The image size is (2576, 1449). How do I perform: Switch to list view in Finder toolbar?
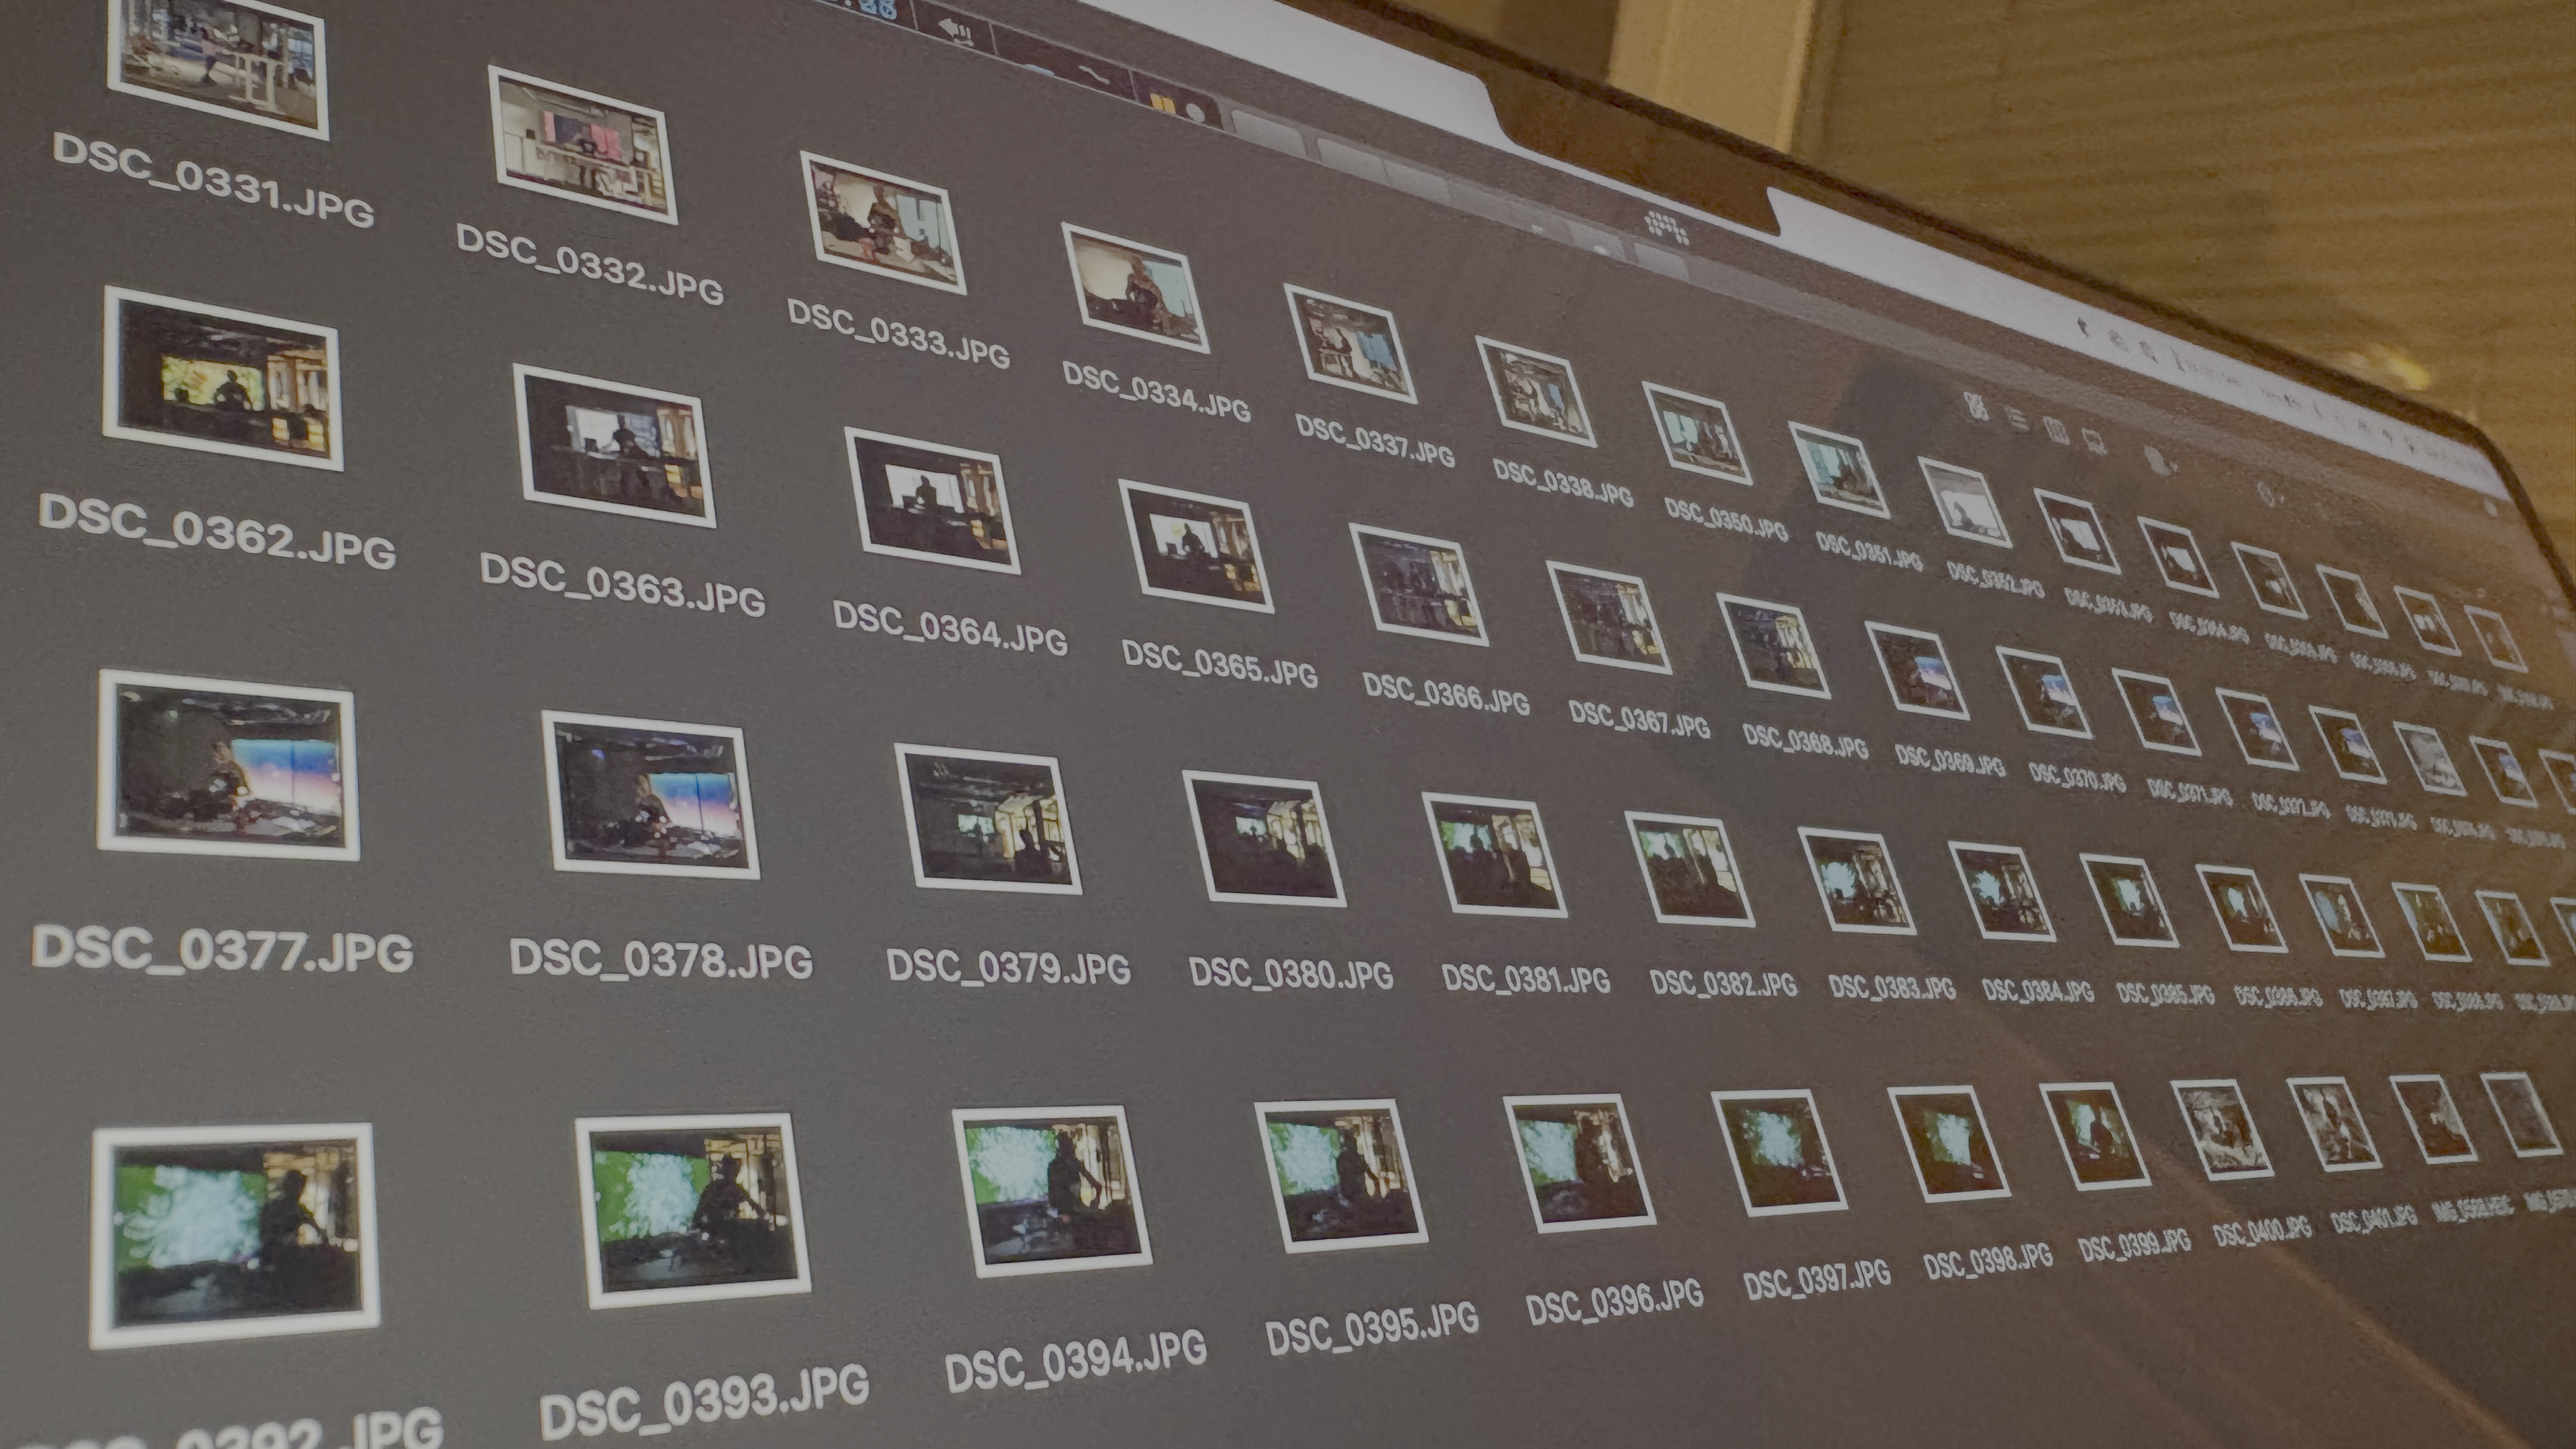point(2018,419)
